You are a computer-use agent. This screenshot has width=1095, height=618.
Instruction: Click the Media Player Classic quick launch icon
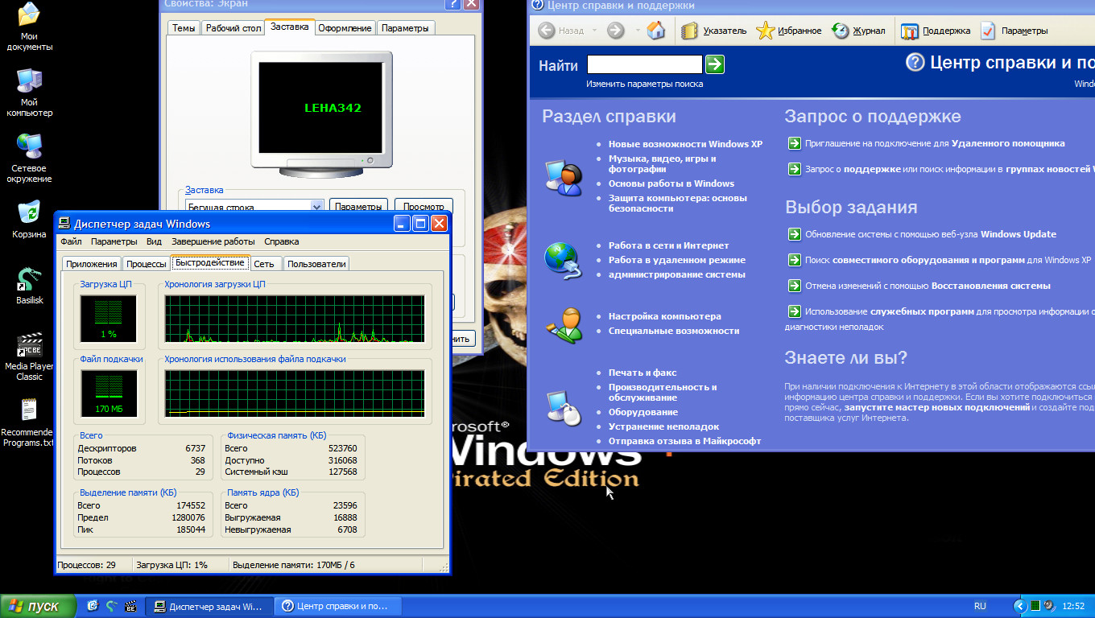point(130,606)
